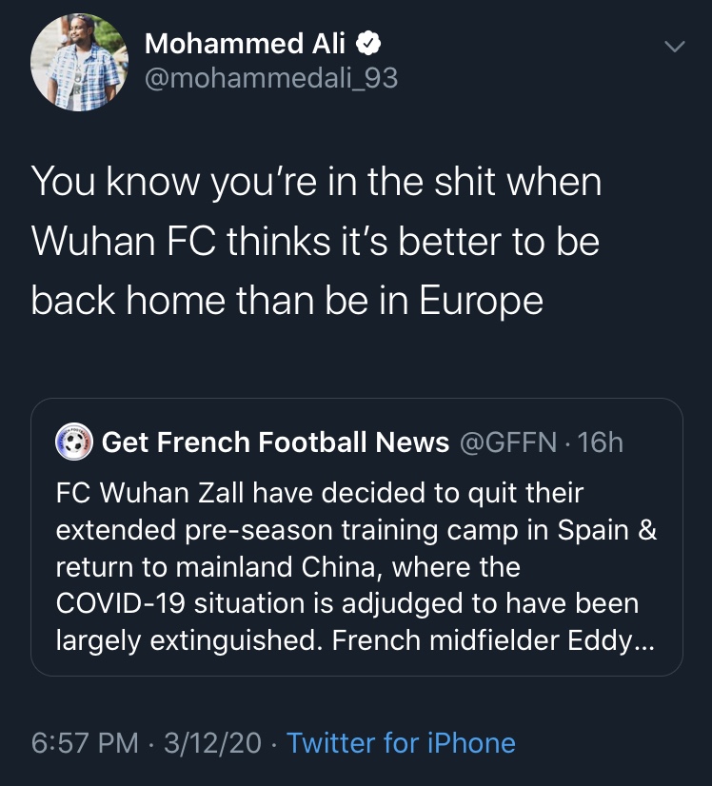Open the Twitter for iPhone link

pyautogui.click(x=401, y=742)
